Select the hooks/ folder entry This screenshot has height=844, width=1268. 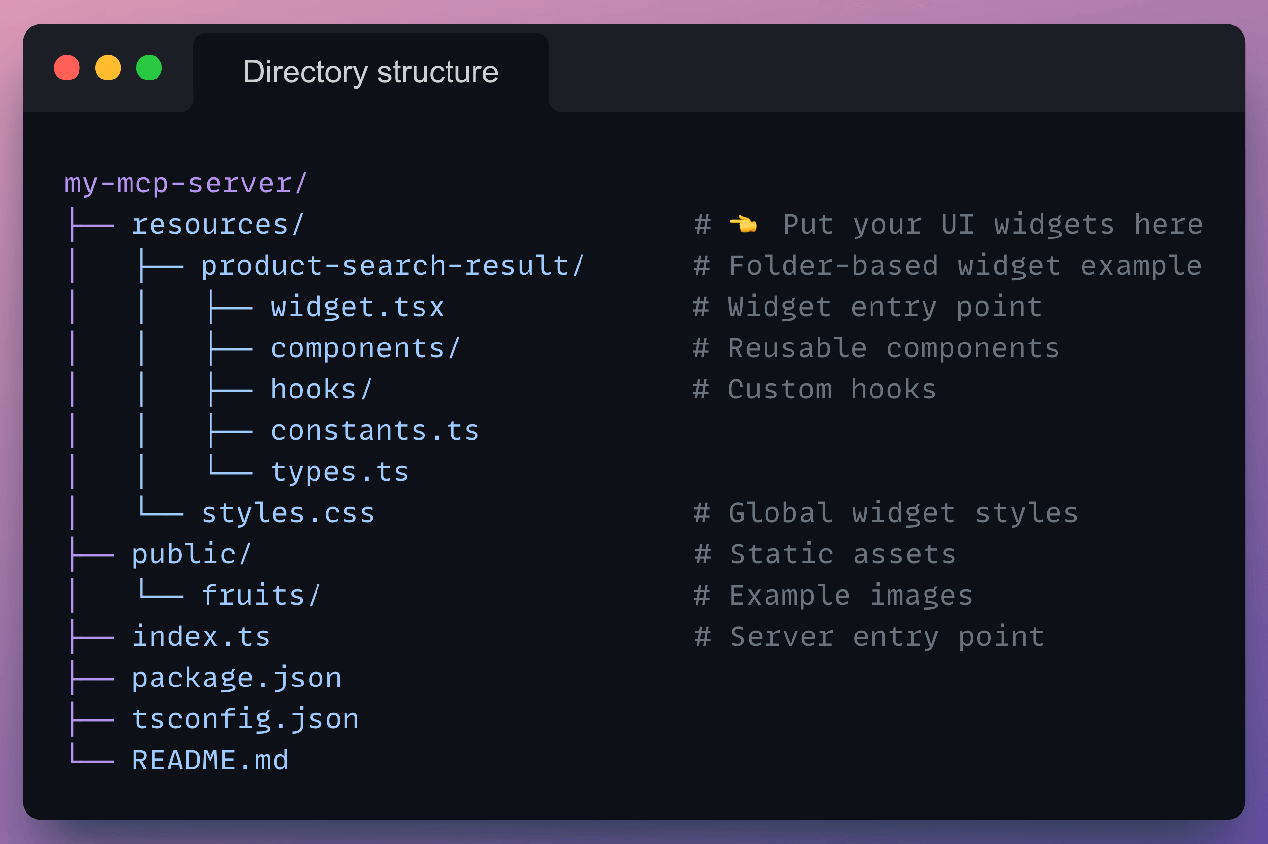[x=321, y=390]
